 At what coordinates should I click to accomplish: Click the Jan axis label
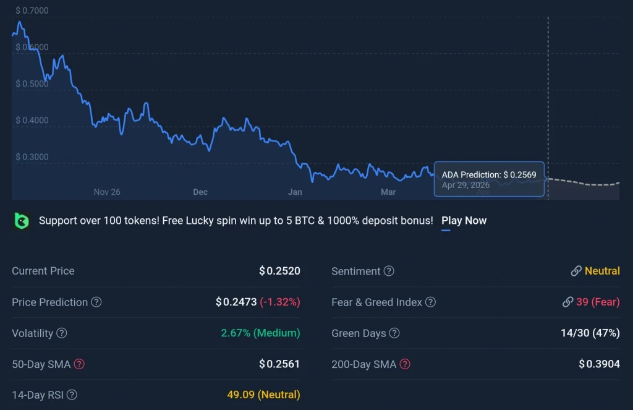pyautogui.click(x=295, y=192)
